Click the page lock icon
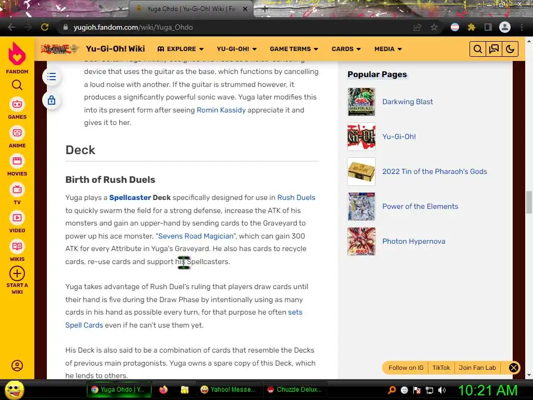This screenshot has height=400, width=533. 52,101
